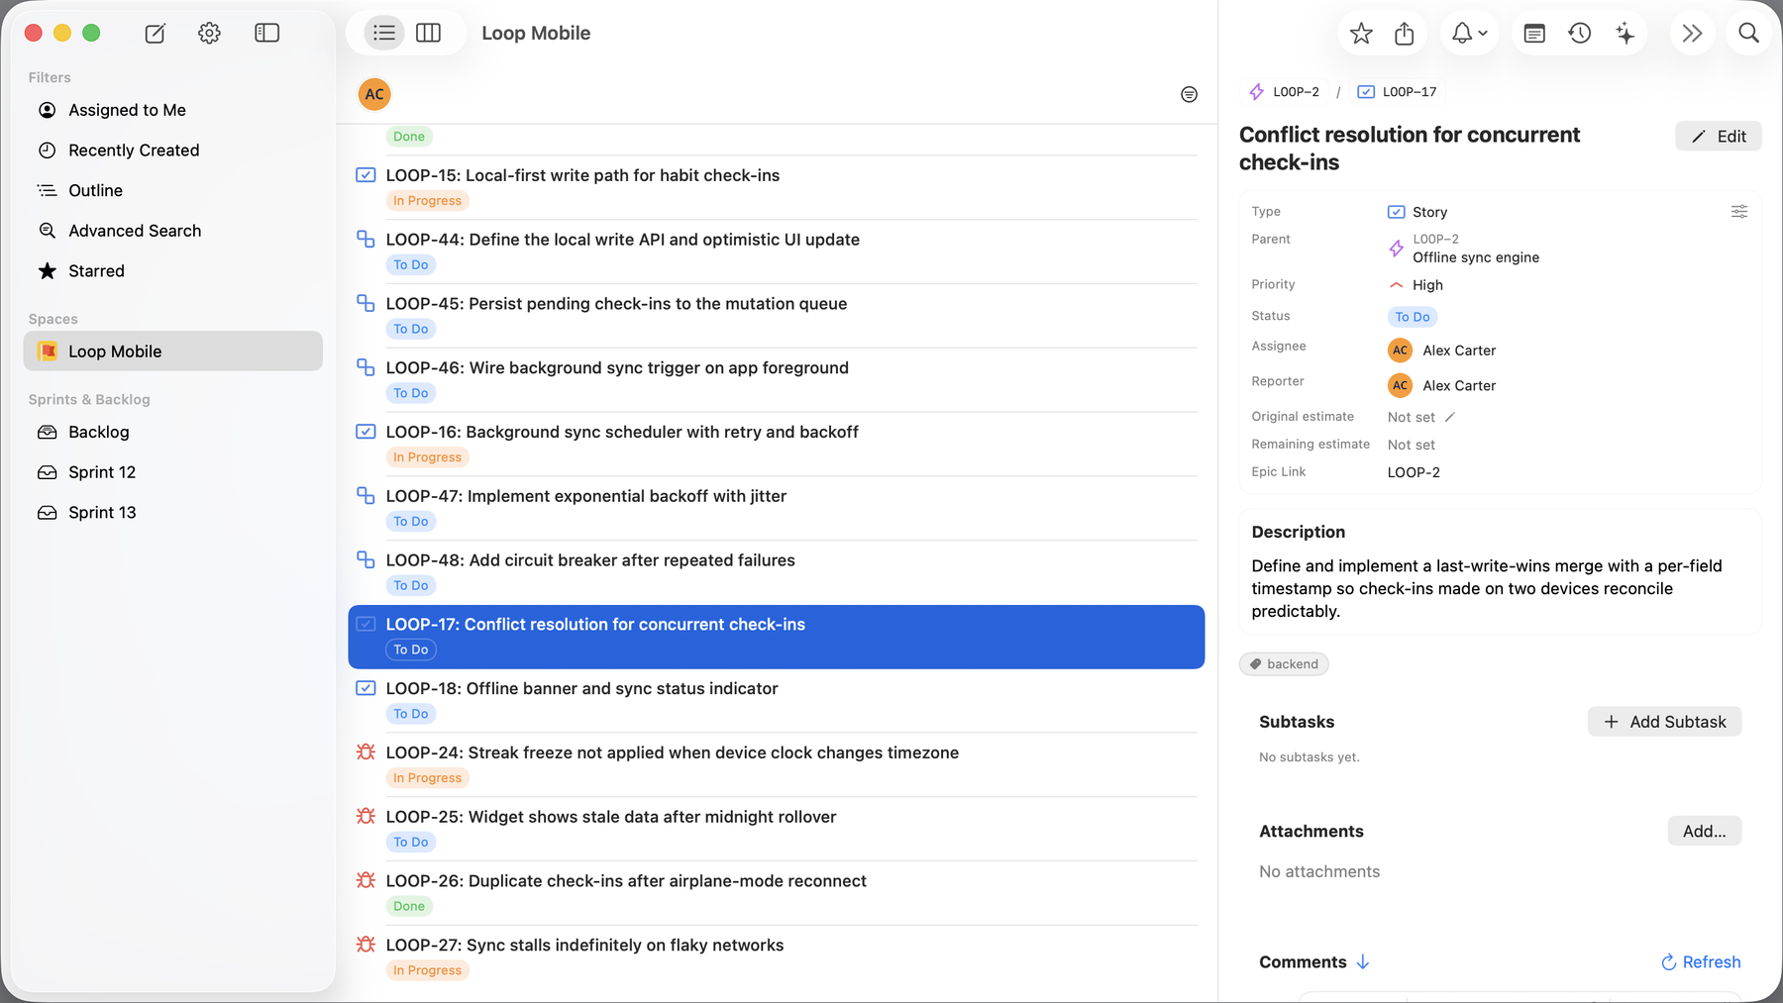Click the Edit issue button
This screenshot has width=1783, height=1003.
click(x=1719, y=137)
